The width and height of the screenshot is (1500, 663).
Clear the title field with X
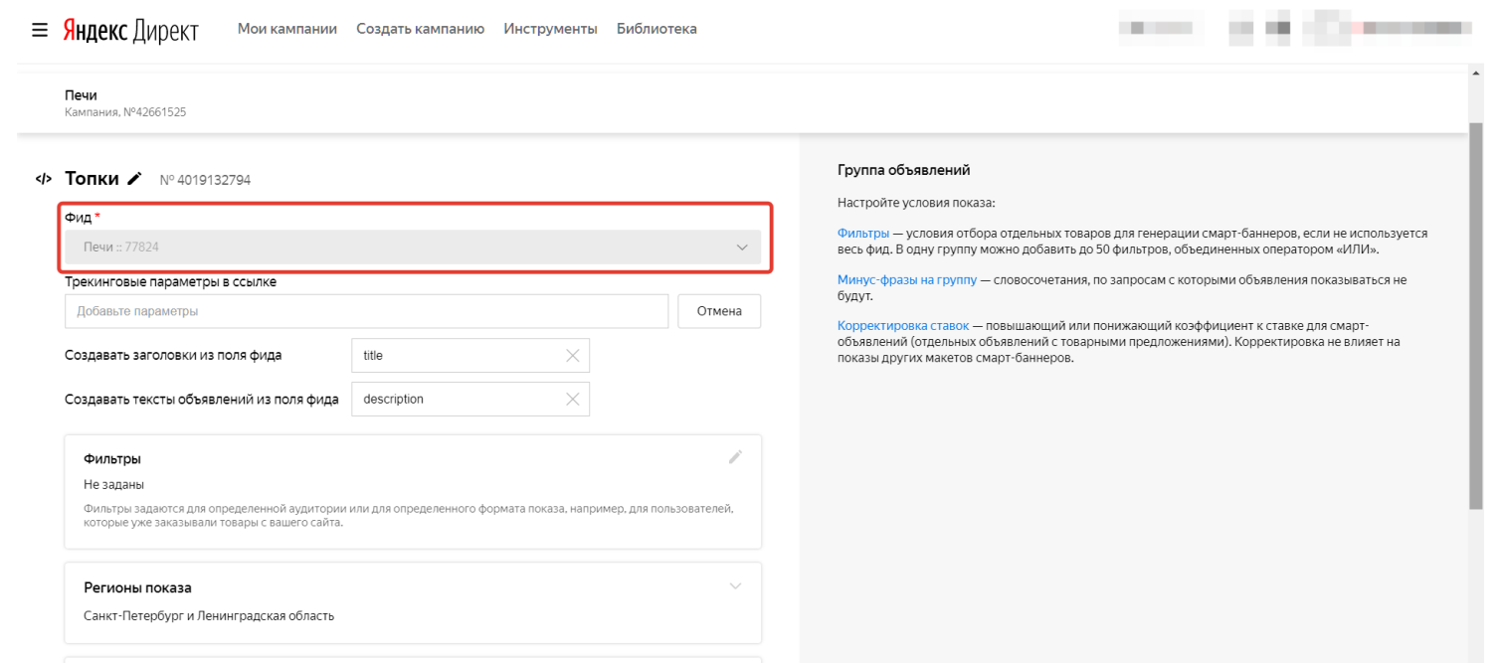572,356
